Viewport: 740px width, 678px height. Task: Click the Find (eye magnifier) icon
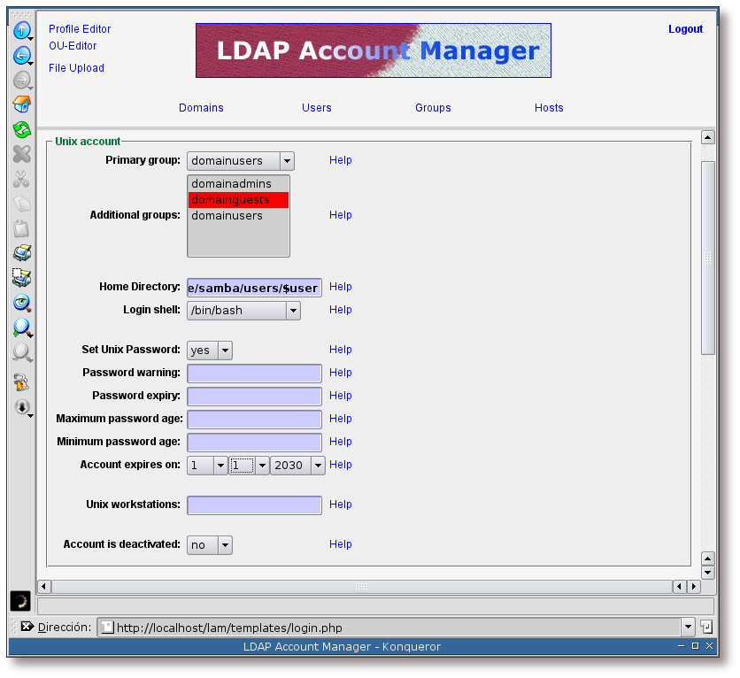click(21, 303)
